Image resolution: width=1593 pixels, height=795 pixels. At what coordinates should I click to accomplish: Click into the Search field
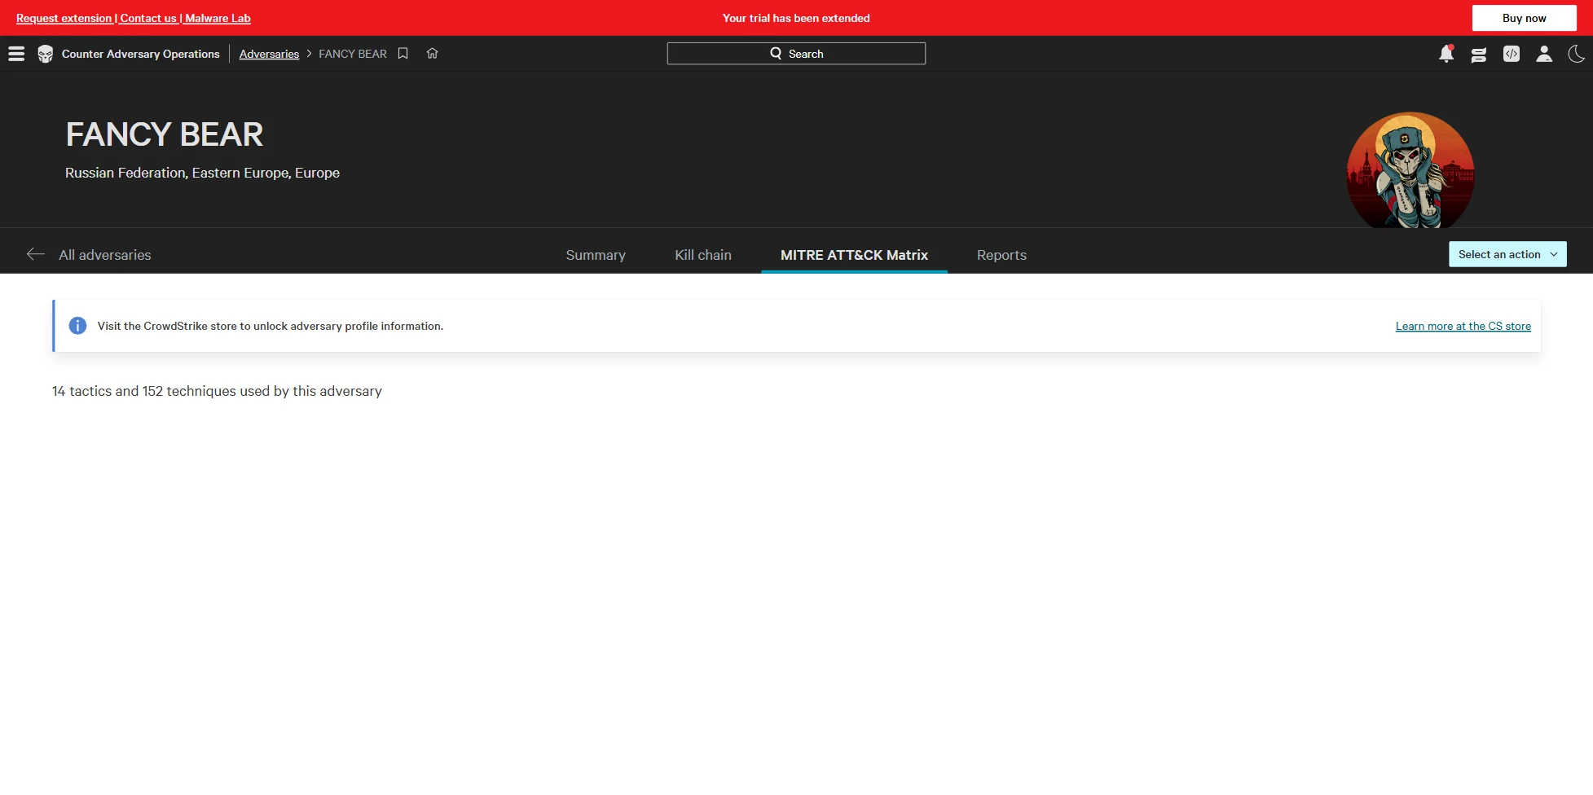[x=796, y=54]
